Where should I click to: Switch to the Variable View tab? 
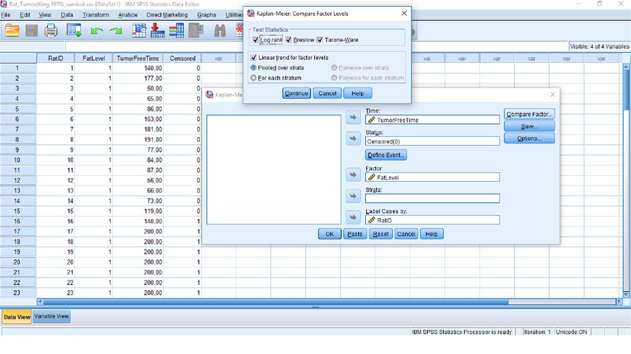52,316
